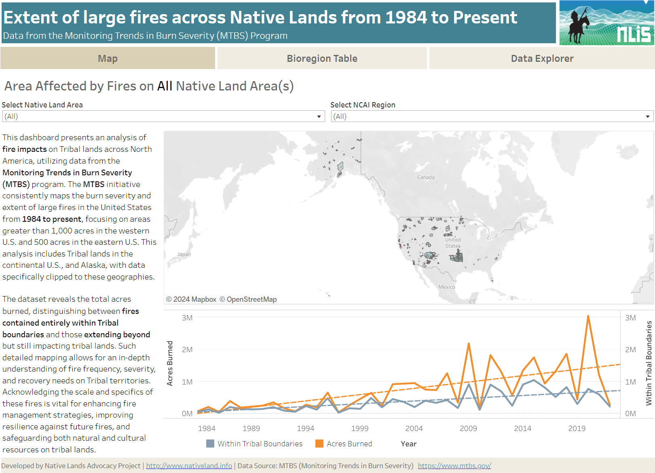This screenshot has width=655, height=473.
Task: Click the Map view toggle showing current selection
Action: [108, 58]
